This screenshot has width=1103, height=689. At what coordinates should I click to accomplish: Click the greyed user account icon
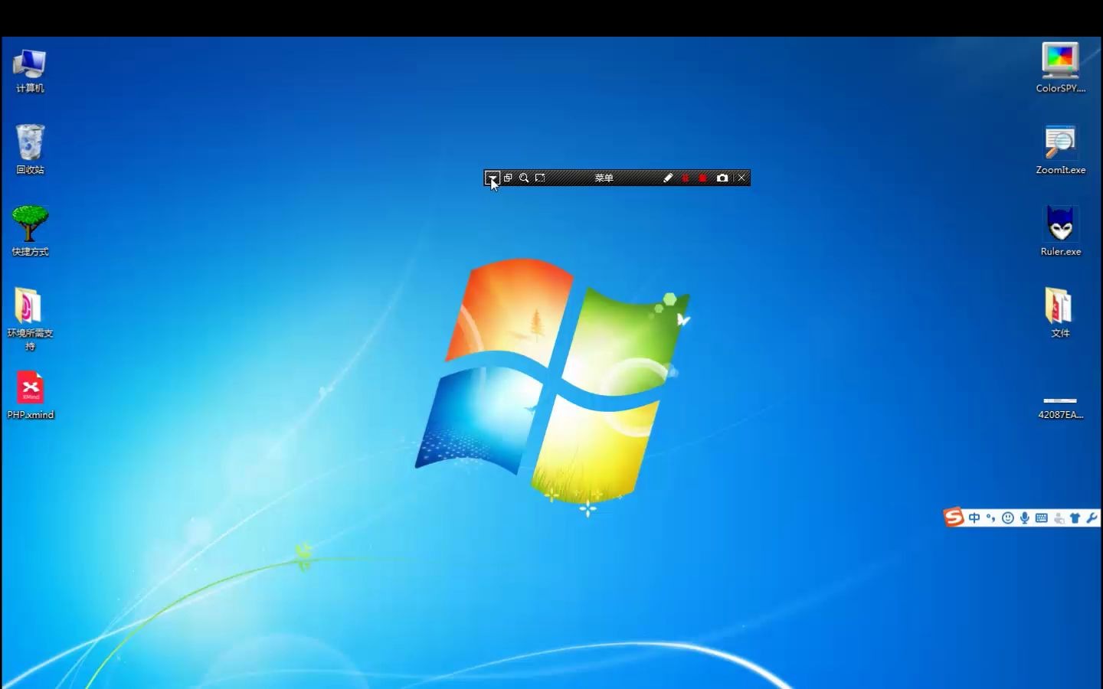pos(1059,518)
